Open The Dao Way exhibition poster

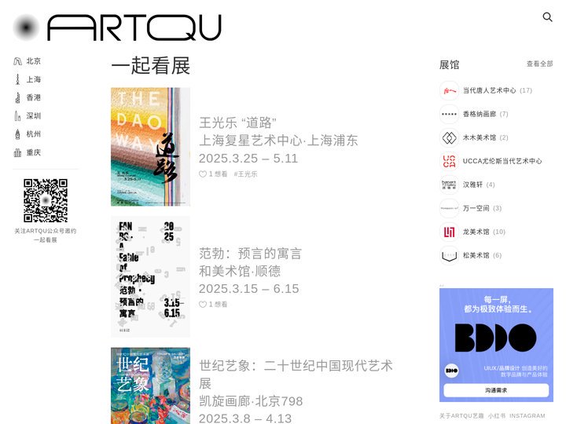point(150,147)
